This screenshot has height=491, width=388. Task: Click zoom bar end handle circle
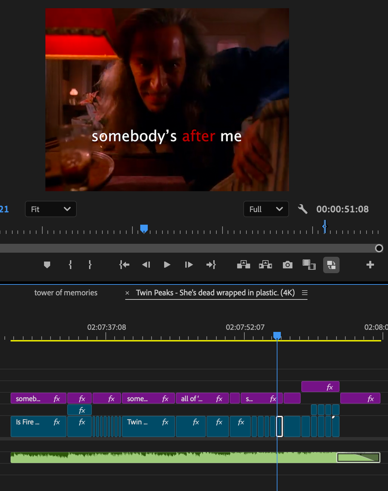pos(379,248)
